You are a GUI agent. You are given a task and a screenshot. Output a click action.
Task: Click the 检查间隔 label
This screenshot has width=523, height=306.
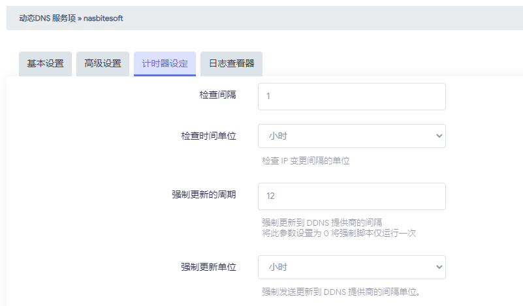click(x=218, y=95)
